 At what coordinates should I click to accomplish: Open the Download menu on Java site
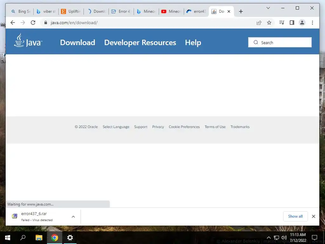tap(77, 43)
